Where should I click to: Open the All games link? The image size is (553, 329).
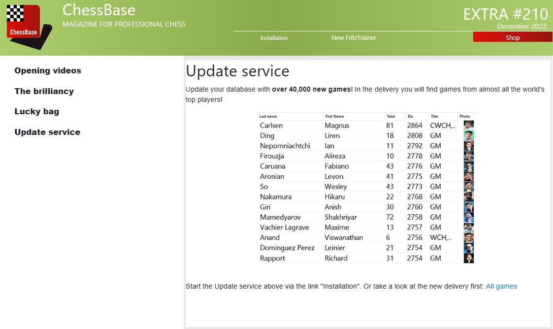pyautogui.click(x=501, y=286)
